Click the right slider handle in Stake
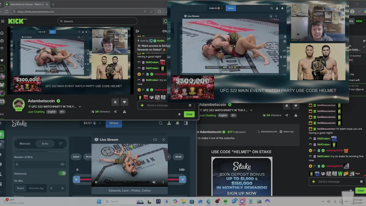The image size is (366, 206). click(x=182, y=180)
